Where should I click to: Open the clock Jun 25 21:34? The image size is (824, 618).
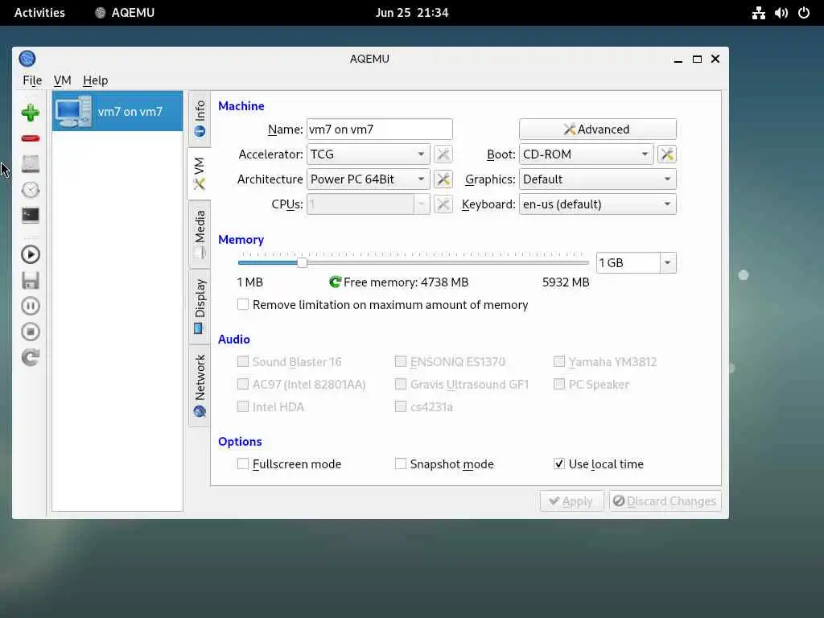tap(412, 13)
